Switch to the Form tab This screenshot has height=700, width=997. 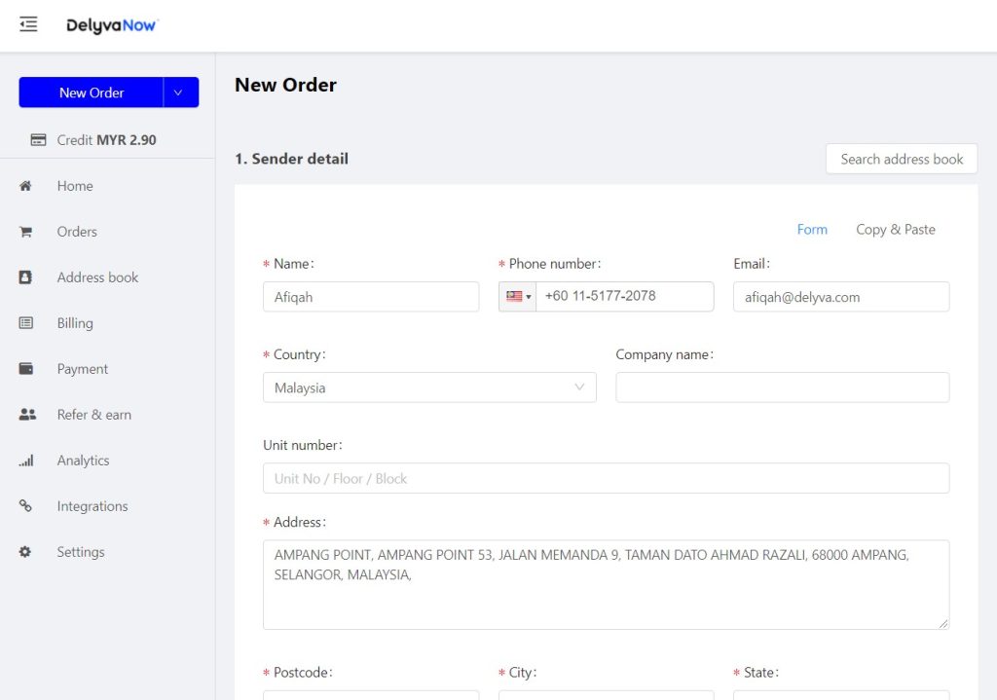click(x=811, y=230)
